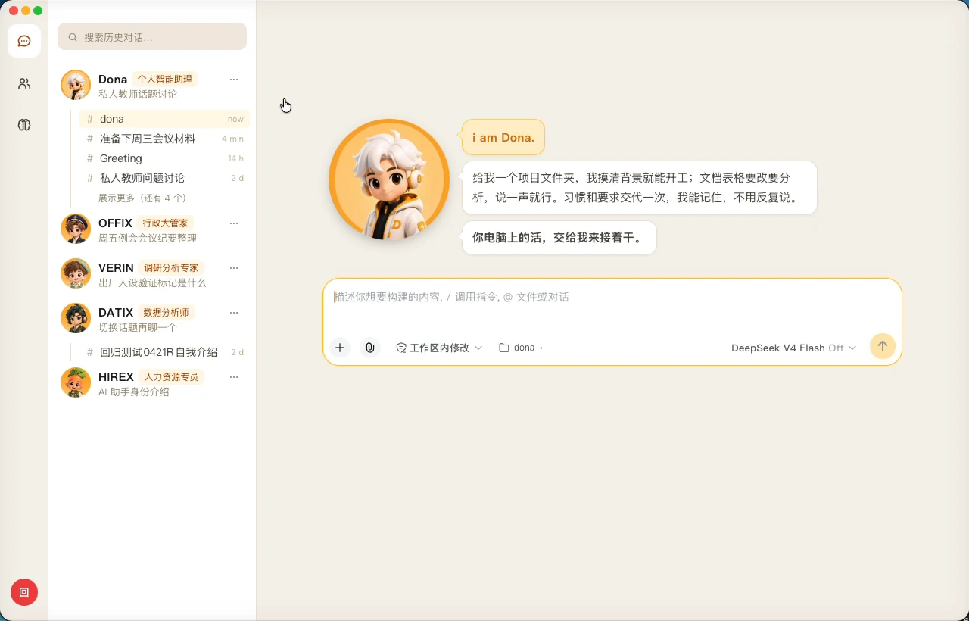
Task: Click the DATIX agent avatar
Action: pyautogui.click(x=76, y=318)
